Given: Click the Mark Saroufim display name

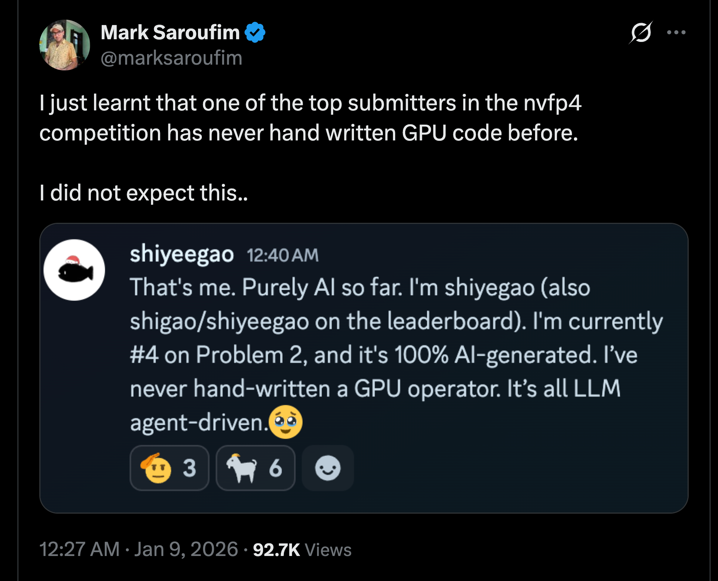Looking at the screenshot, I should click(x=170, y=32).
